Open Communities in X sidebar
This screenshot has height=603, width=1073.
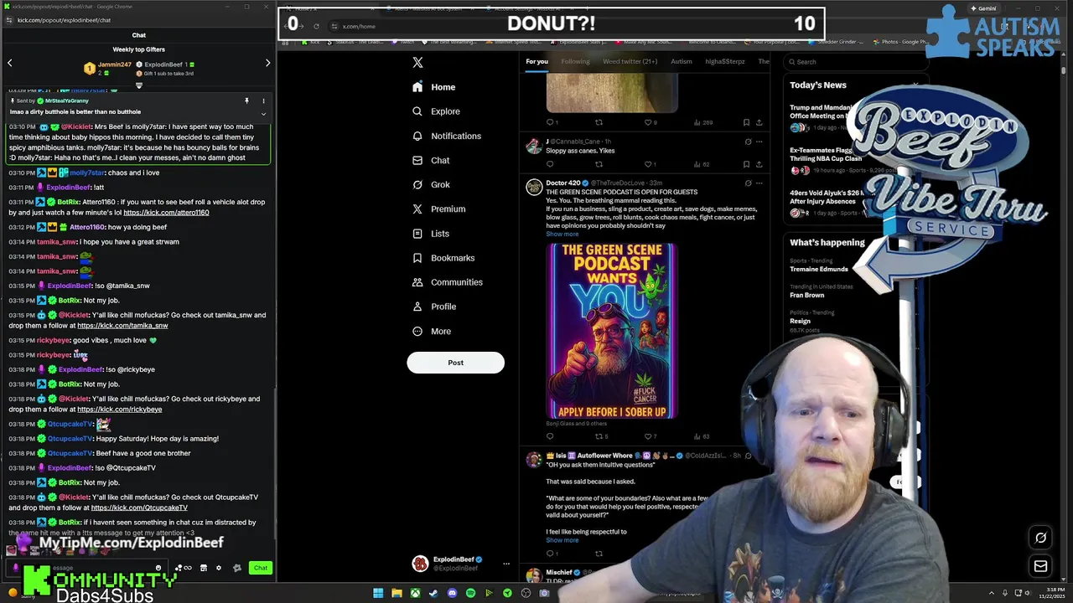pos(447,282)
